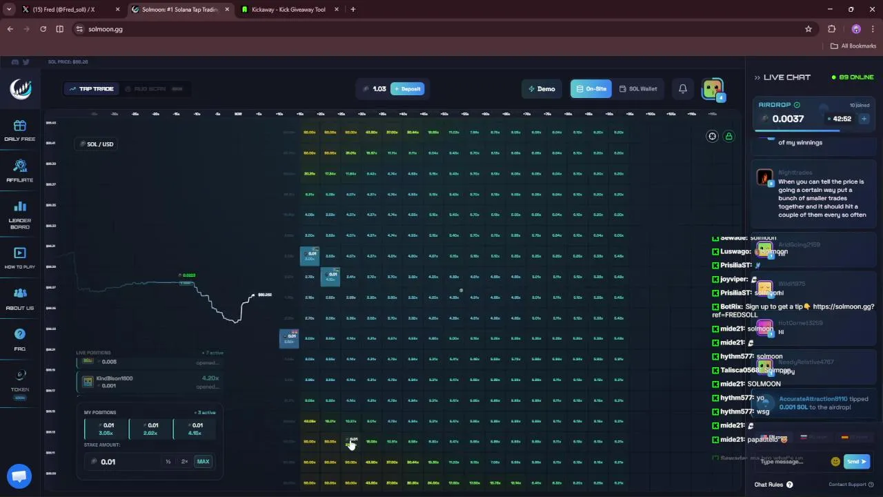Select the On-Site wallet option
883x497 pixels.
[x=591, y=89]
